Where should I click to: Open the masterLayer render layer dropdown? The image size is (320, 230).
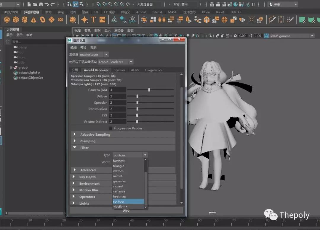coord(106,55)
